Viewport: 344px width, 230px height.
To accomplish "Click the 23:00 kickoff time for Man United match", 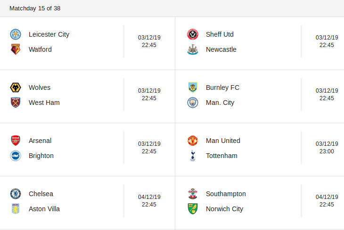I will pyautogui.click(x=327, y=151).
